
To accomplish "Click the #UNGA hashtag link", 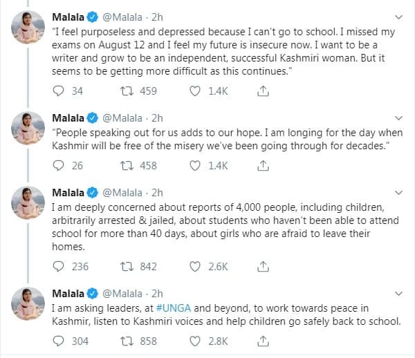I will coord(160,308).
